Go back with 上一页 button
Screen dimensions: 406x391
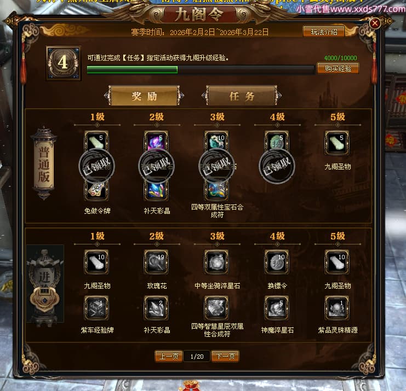click(x=169, y=357)
